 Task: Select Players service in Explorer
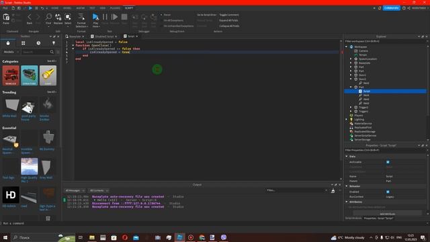click(x=358, y=116)
